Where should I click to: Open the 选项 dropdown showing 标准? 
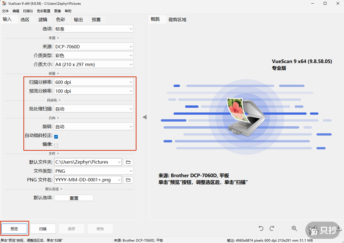94,29
